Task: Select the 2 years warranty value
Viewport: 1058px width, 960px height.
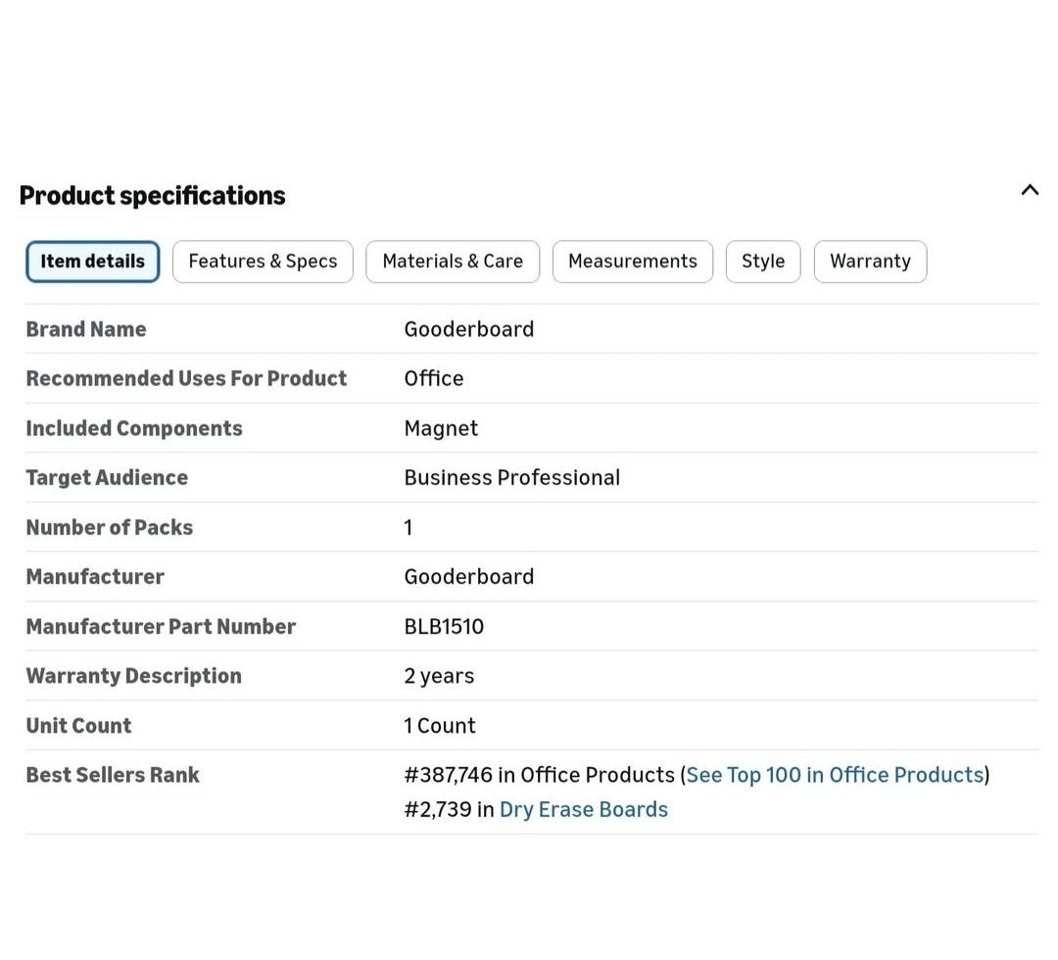Action: [x=439, y=676]
